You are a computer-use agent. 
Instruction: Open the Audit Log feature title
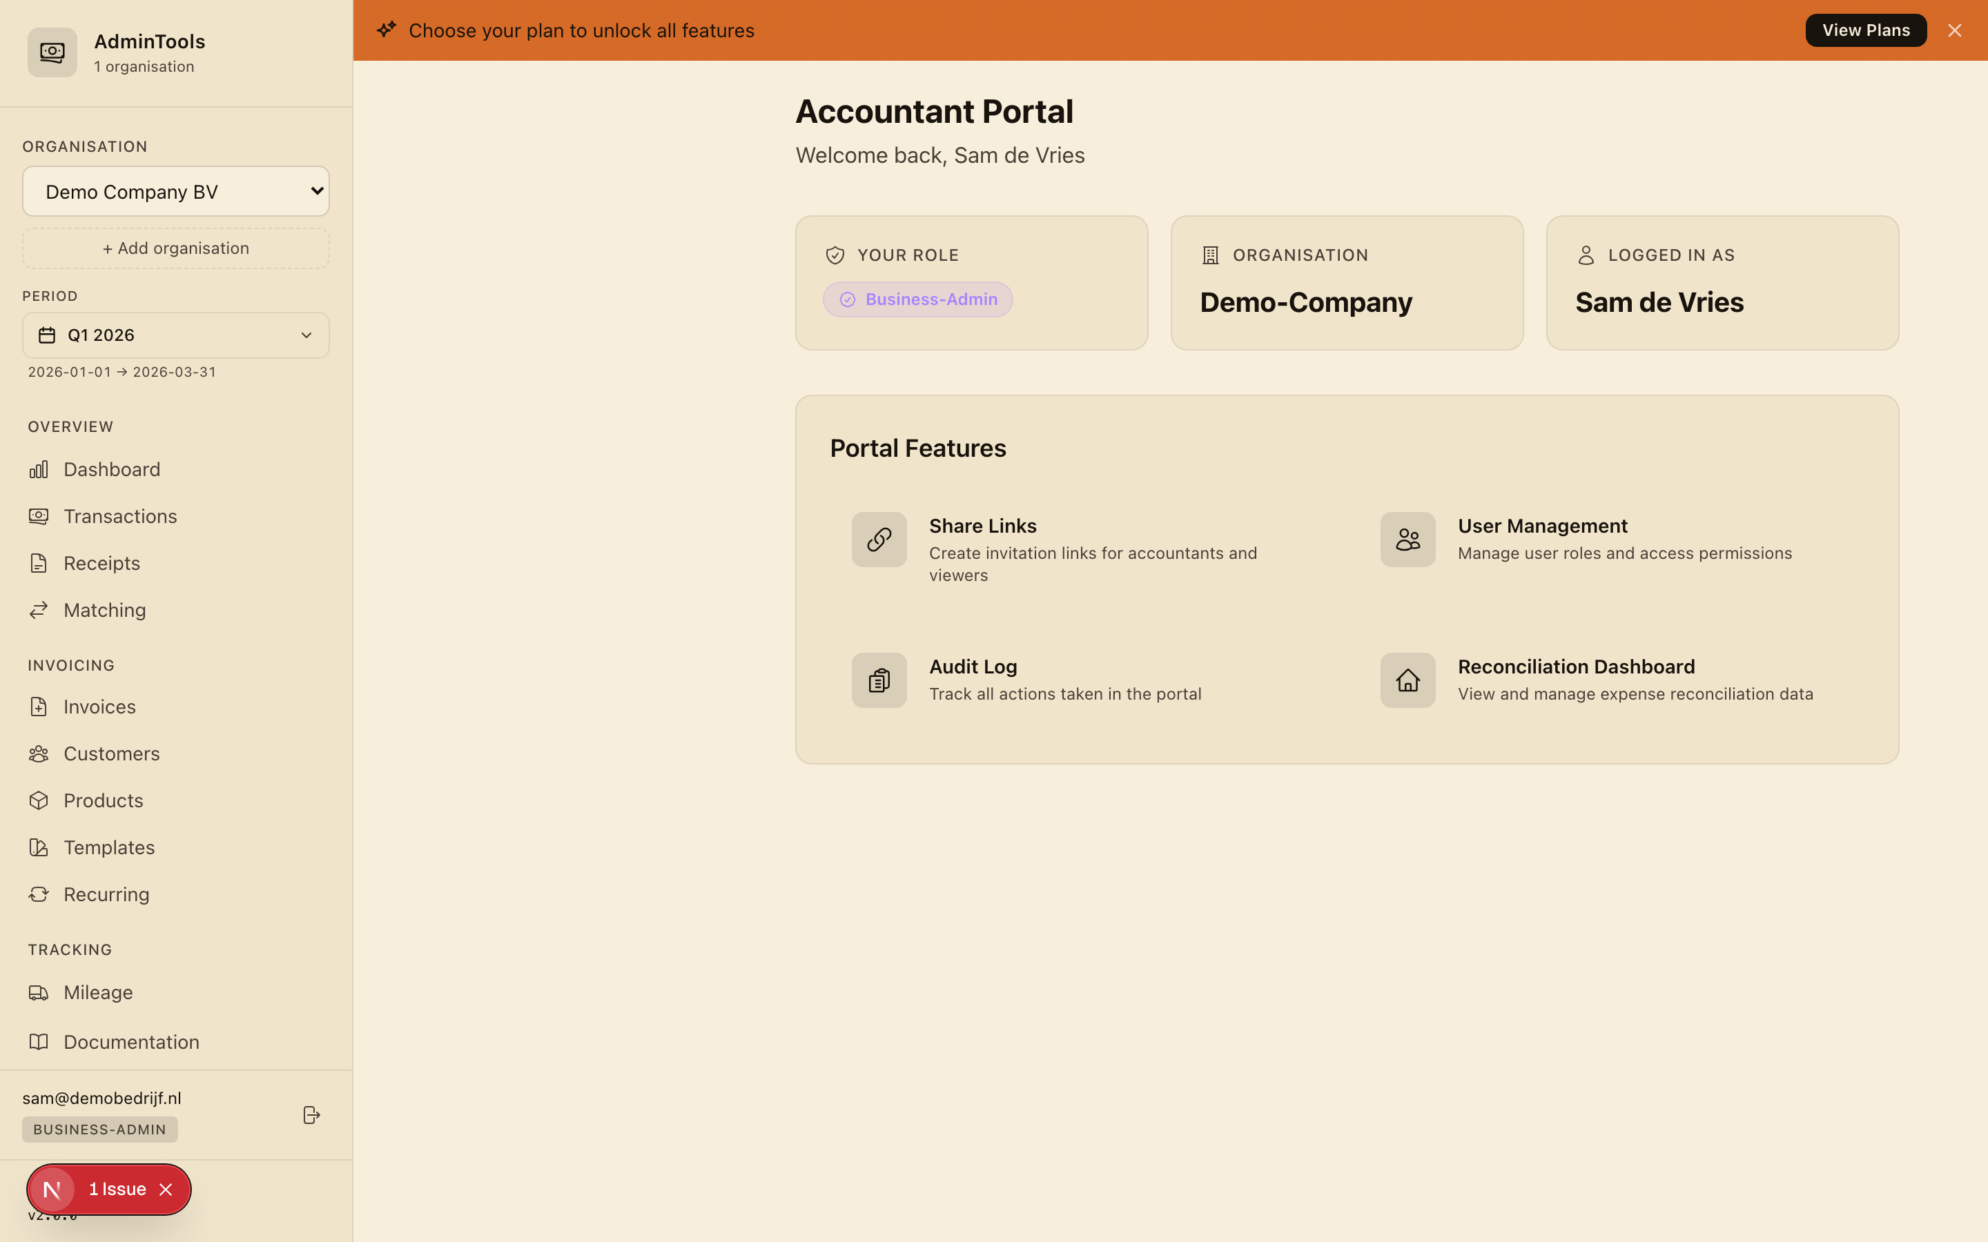(973, 666)
